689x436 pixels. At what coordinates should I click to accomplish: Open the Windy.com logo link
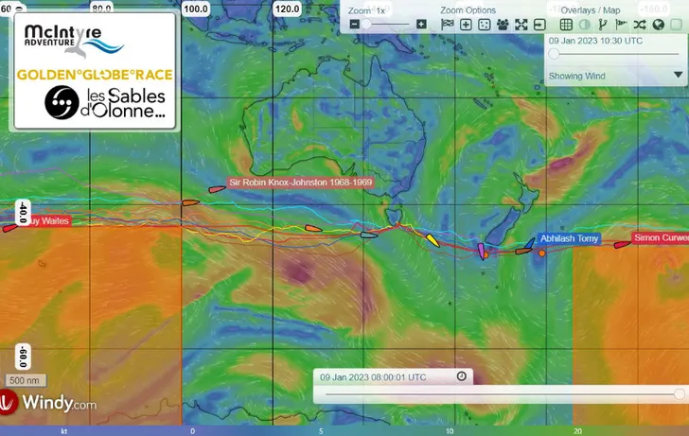(49, 404)
